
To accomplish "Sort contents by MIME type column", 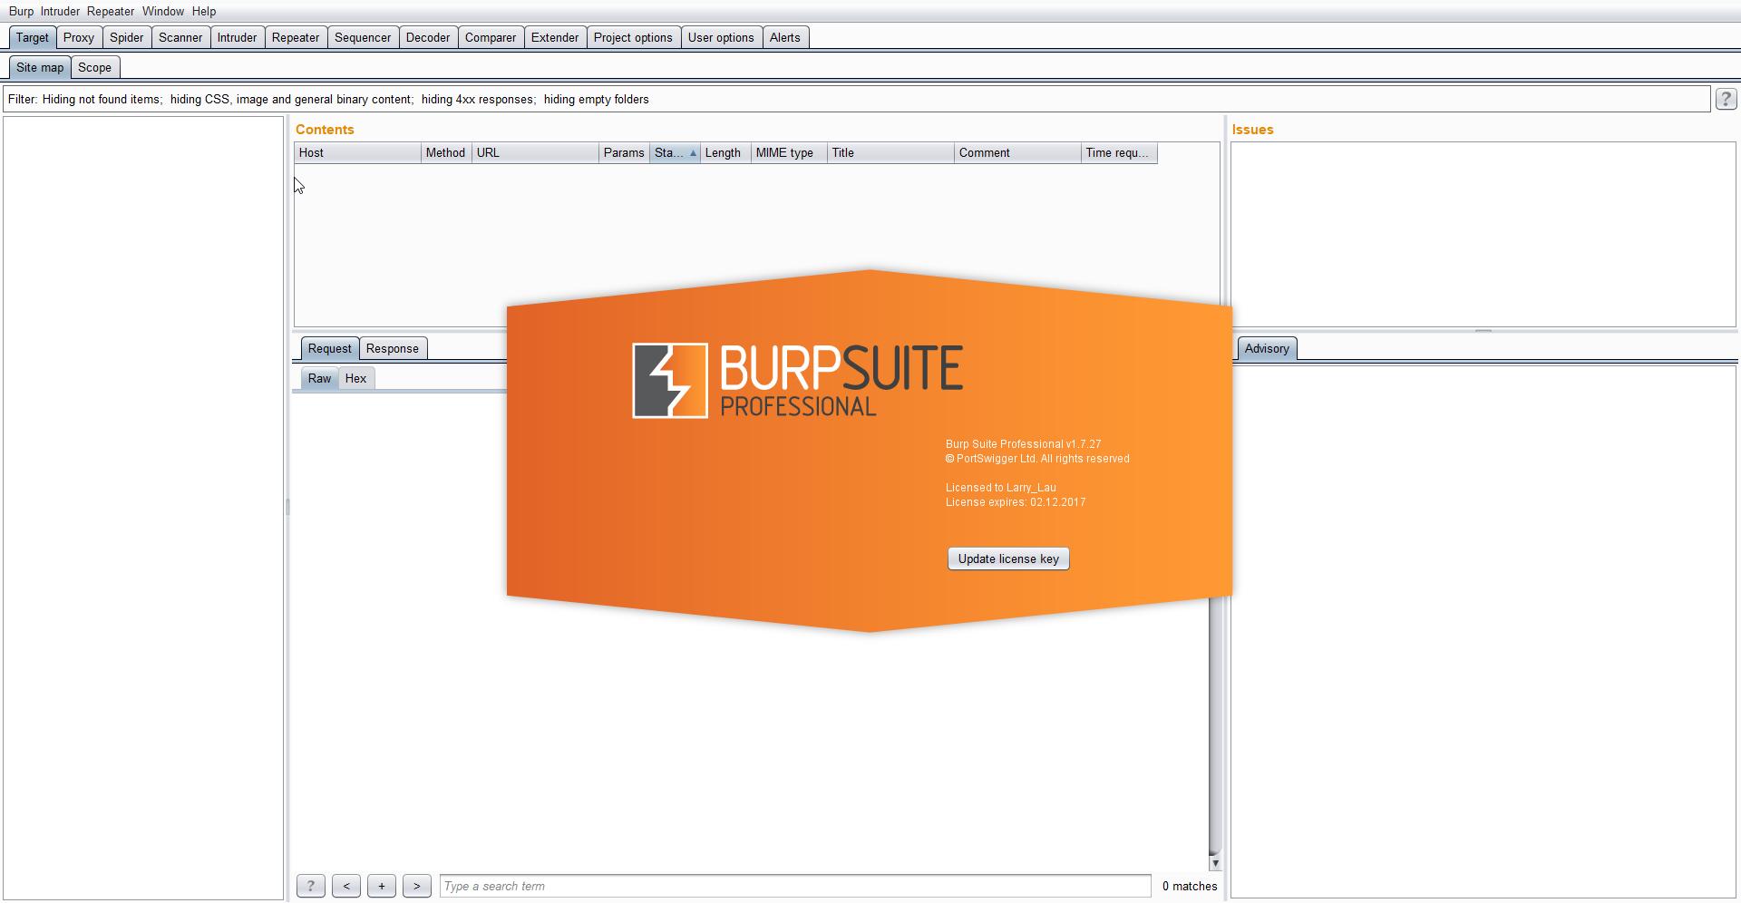I will point(789,153).
